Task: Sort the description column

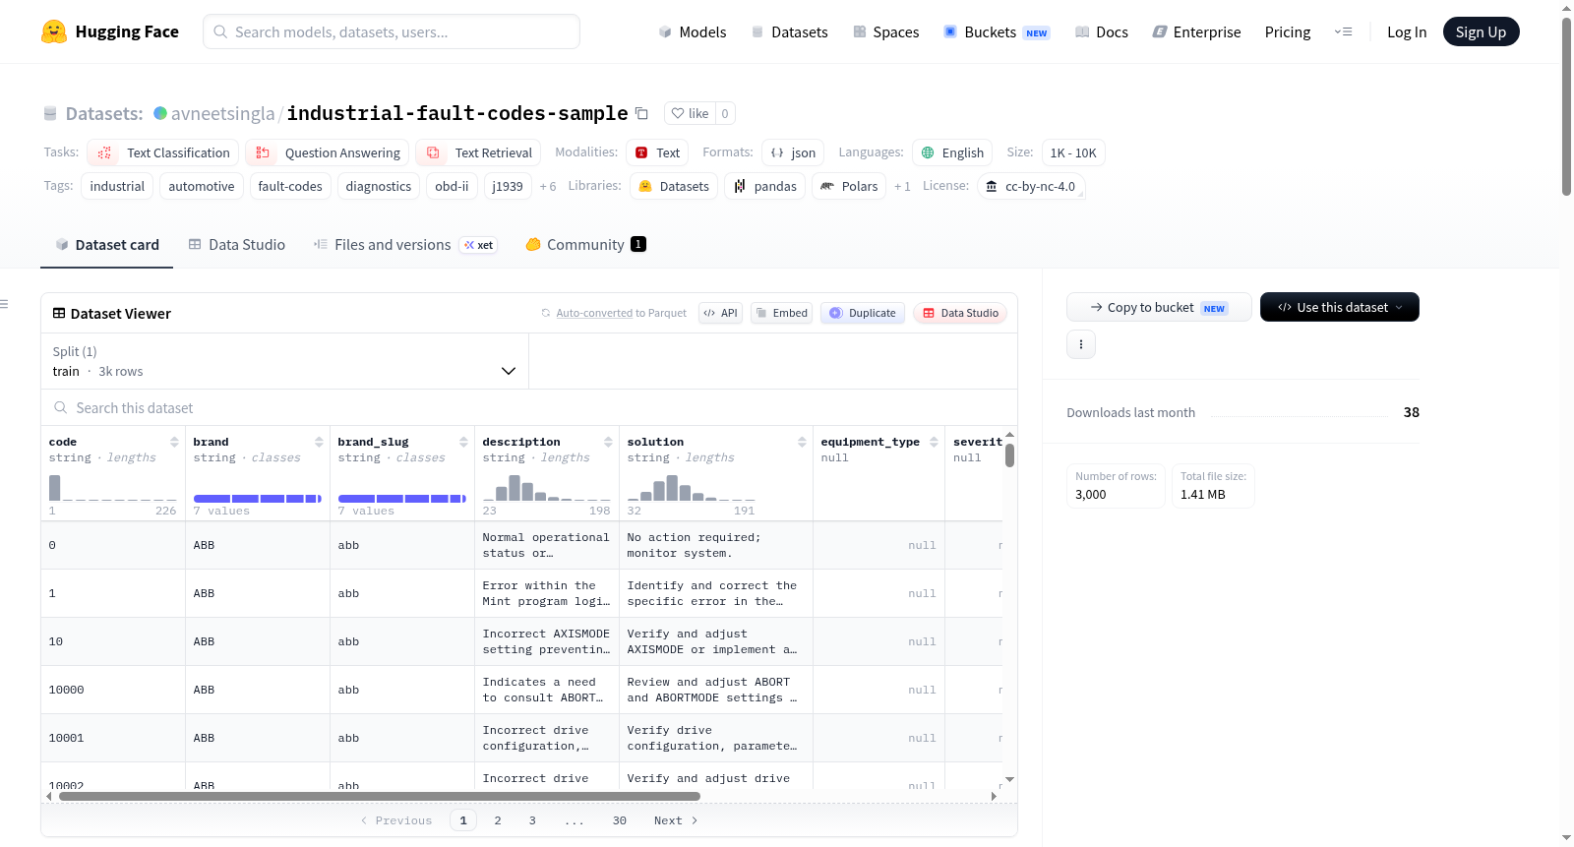Action: point(608,442)
